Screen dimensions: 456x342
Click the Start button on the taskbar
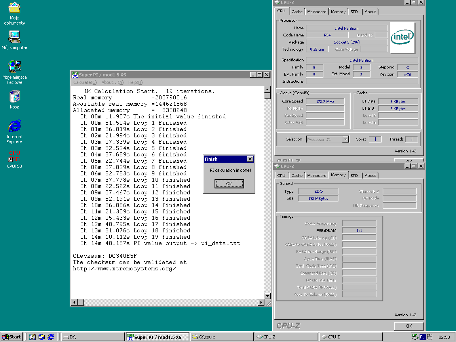pos(11,337)
